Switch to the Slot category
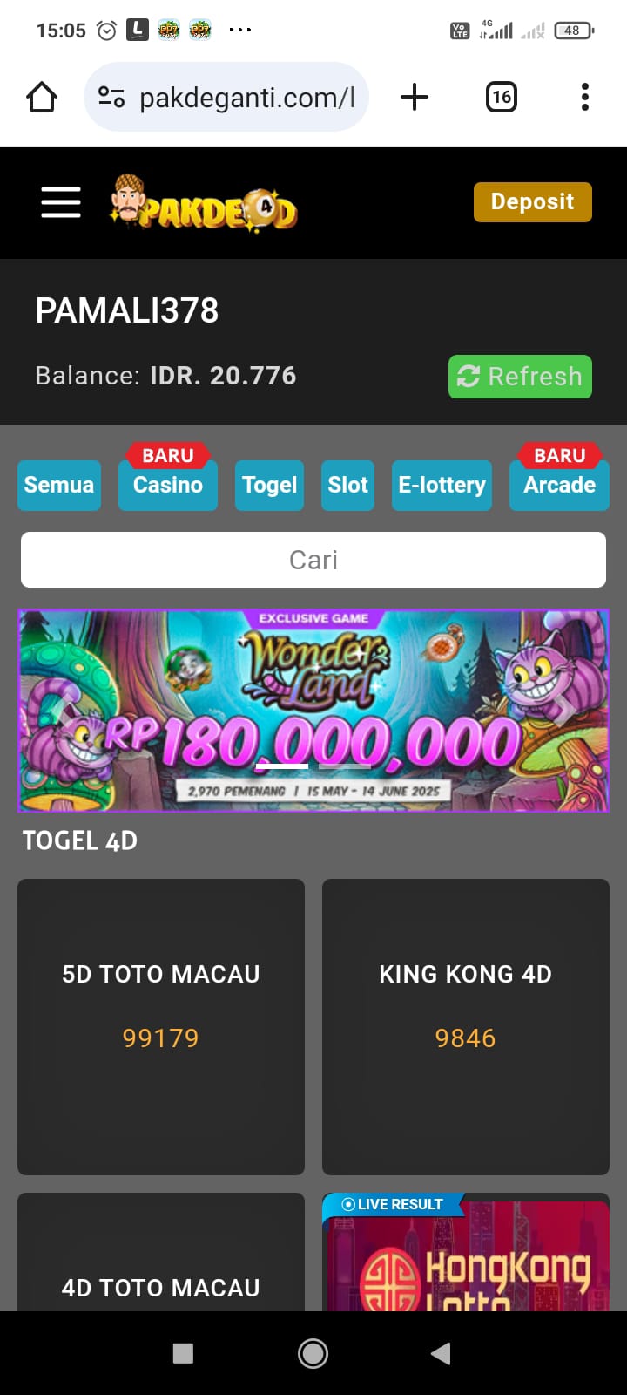627x1395 pixels. coord(347,485)
